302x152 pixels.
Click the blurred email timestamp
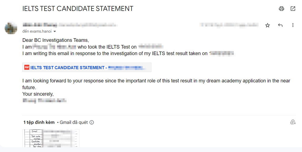229,25
